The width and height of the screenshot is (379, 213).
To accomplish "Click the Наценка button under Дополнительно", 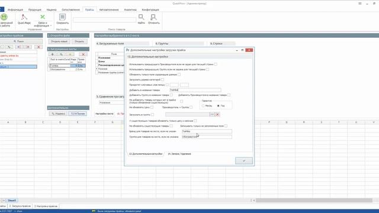I will (58, 114).
